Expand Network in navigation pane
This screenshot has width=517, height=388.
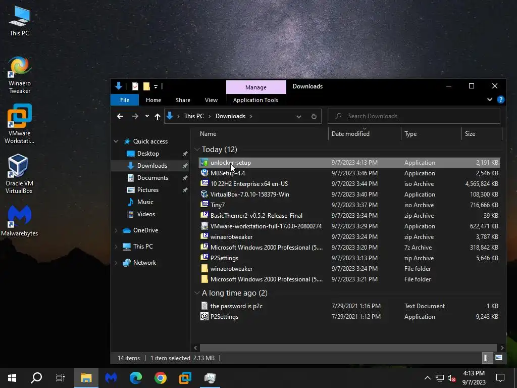point(116,263)
